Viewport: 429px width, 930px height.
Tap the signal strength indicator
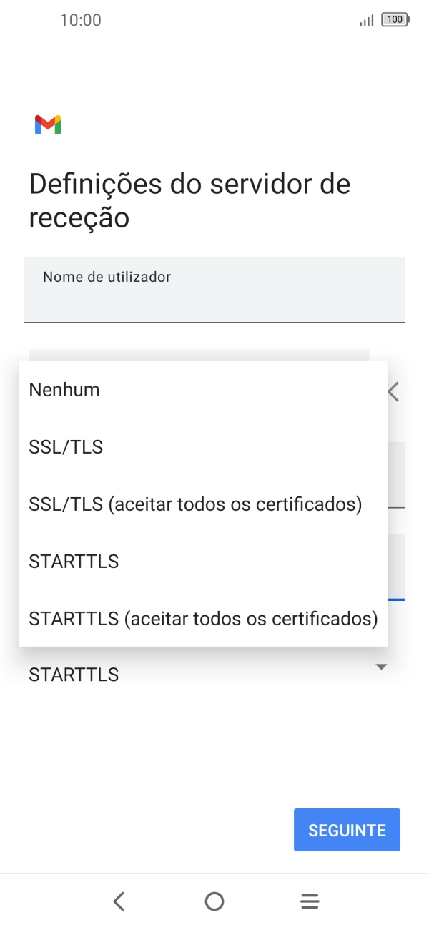[365, 21]
